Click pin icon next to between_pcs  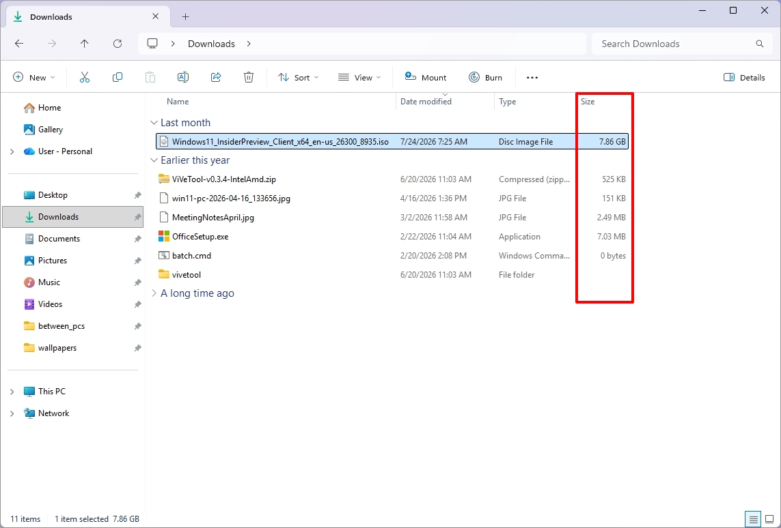click(x=137, y=327)
